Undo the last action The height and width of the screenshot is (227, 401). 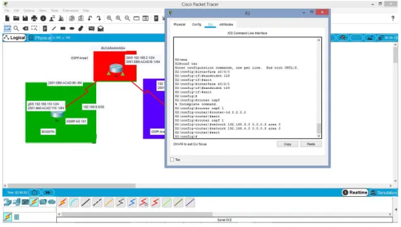(x=90, y=18)
